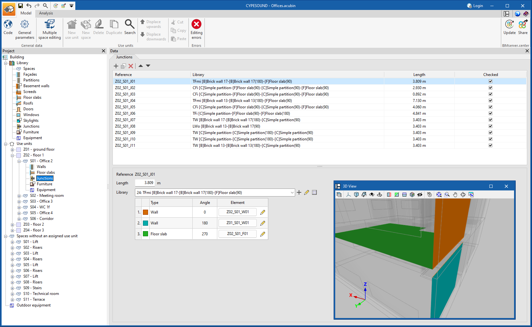Image resolution: width=532 pixels, height=327 pixels.
Task: Select the Junctions data tab
Action: point(124,57)
